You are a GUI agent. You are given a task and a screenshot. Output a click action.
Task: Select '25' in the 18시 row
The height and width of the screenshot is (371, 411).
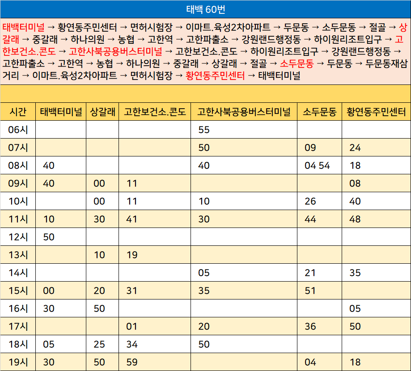point(99,344)
